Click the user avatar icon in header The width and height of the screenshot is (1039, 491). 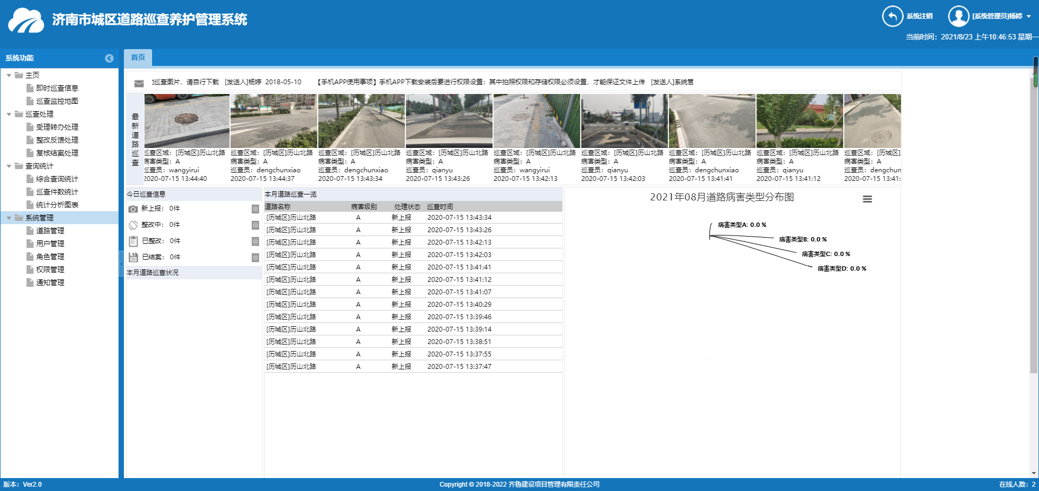pos(958,16)
